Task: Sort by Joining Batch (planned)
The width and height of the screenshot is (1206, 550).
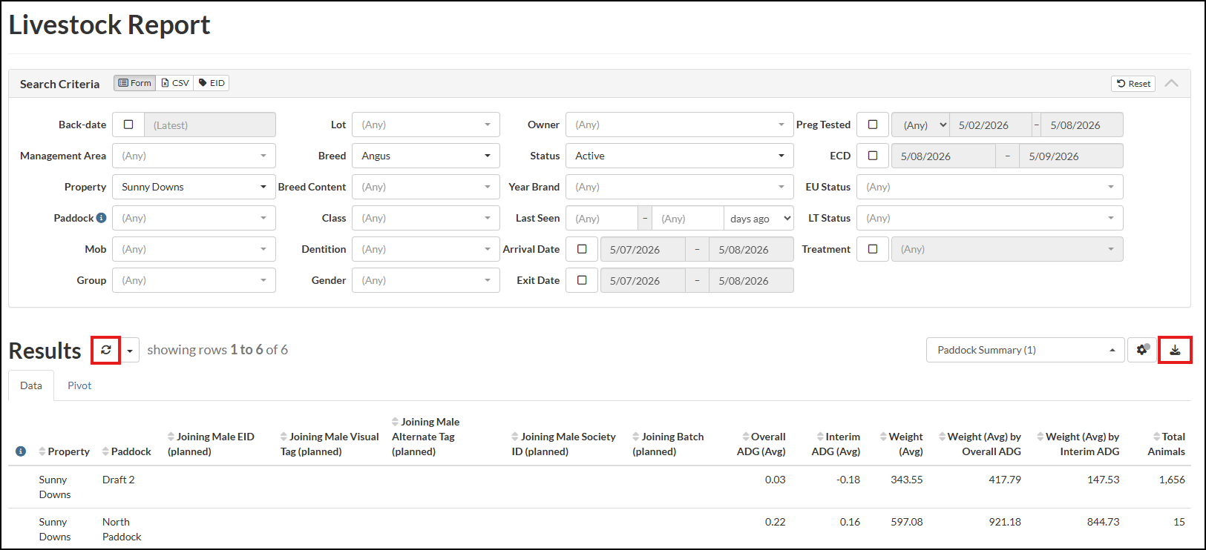Action: tap(668, 444)
